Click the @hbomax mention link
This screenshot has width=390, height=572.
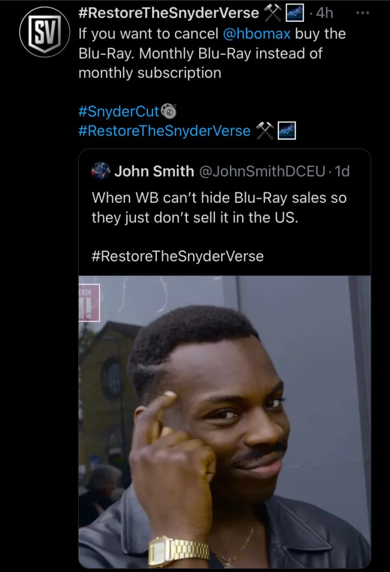(x=256, y=34)
